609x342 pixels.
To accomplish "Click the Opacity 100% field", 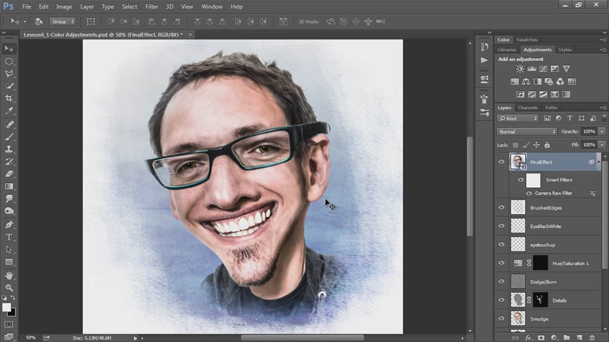I will tap(589, 132).
